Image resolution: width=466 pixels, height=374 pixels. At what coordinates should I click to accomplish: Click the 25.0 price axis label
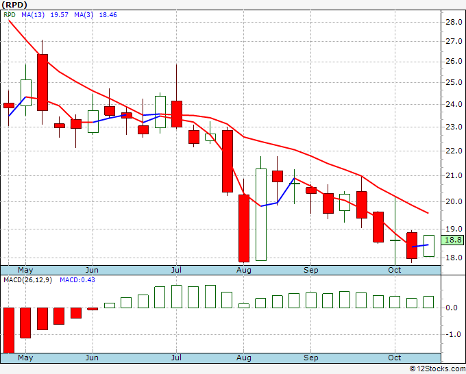click(x=454, y=82)
